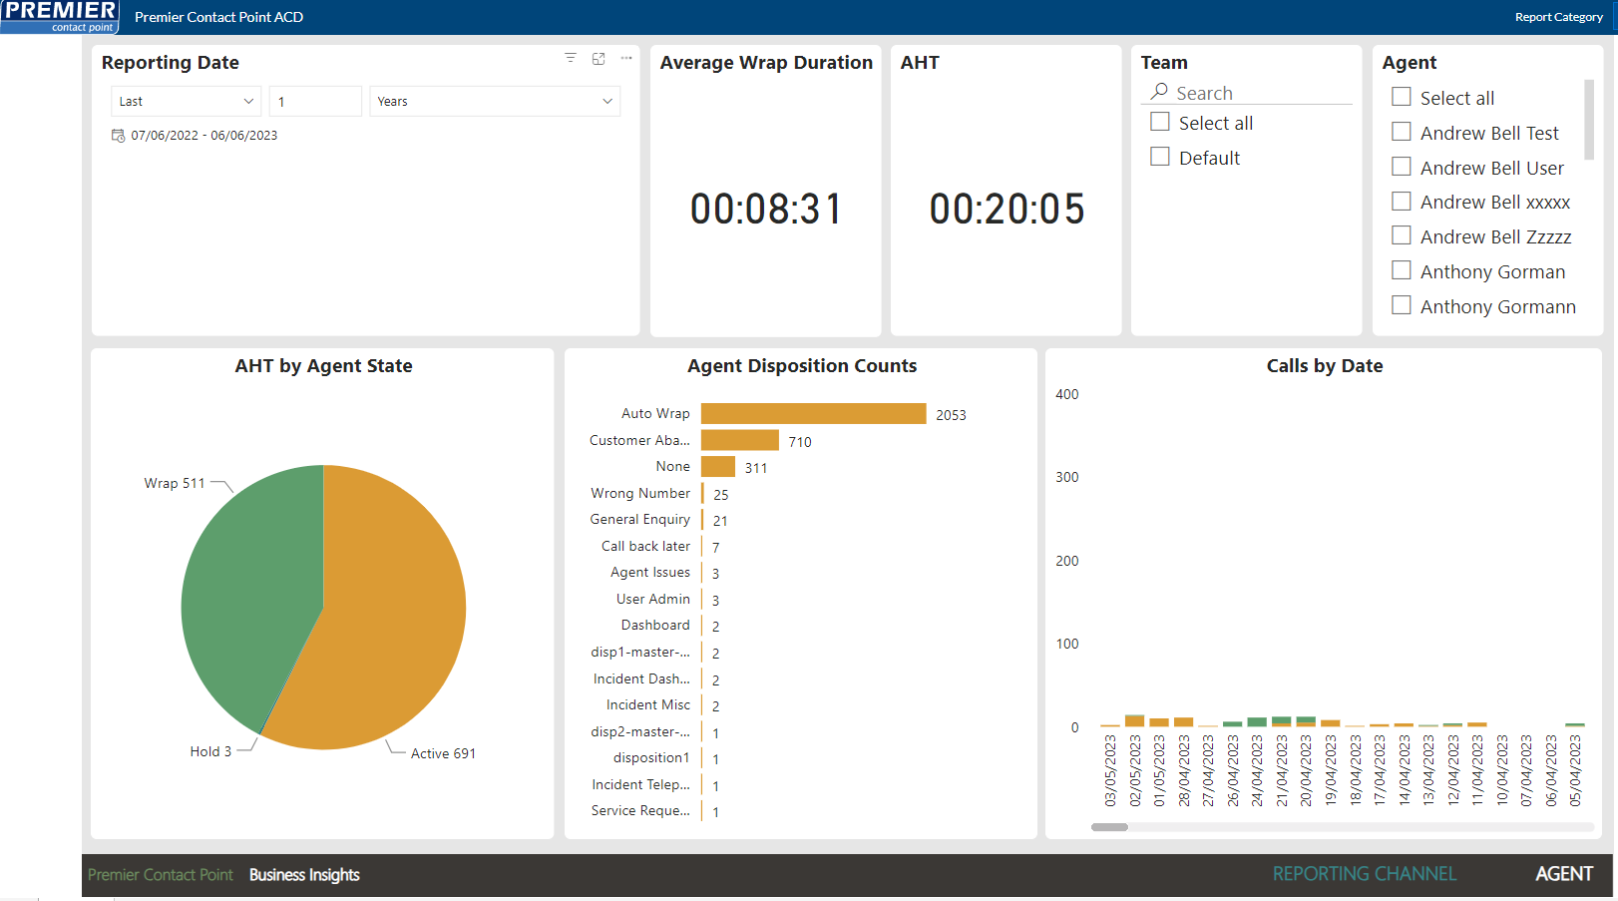Click the 03/05/2023 axis date label

1110,770
